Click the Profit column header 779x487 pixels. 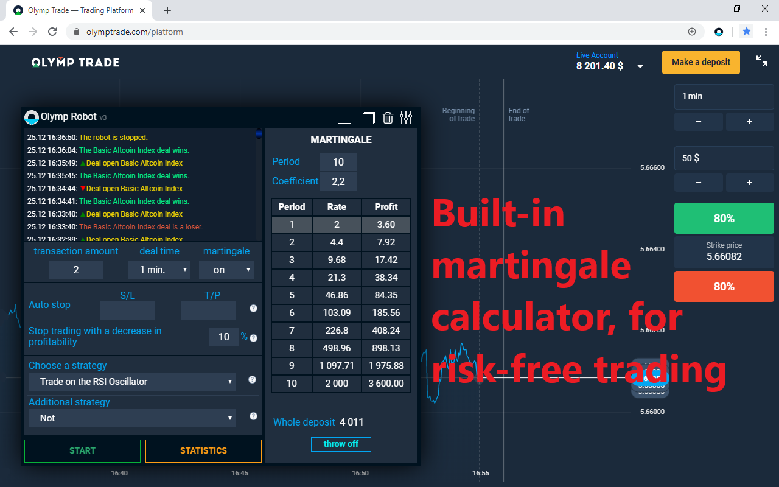386,207
